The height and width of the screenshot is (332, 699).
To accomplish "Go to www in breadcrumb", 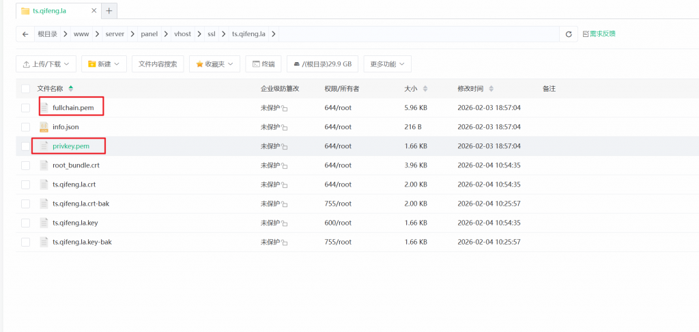I will 81,34.
